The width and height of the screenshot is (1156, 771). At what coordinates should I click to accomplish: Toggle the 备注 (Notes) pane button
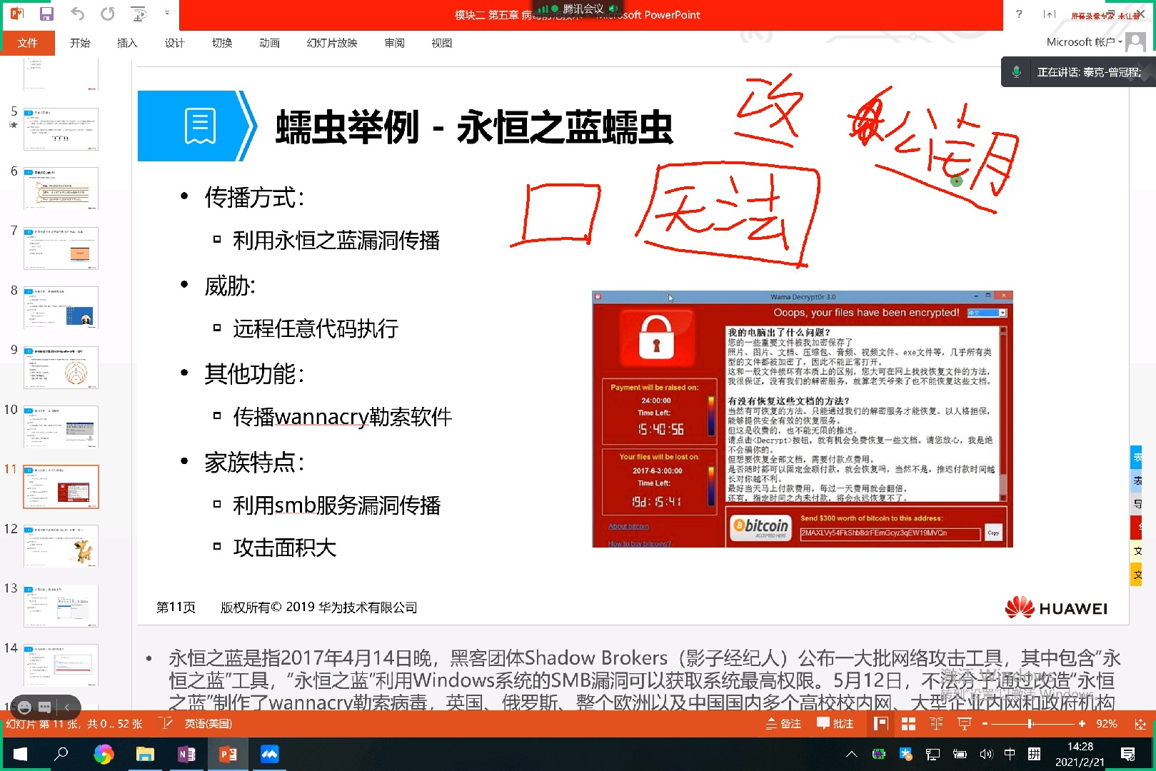click(x=783, y=724)
